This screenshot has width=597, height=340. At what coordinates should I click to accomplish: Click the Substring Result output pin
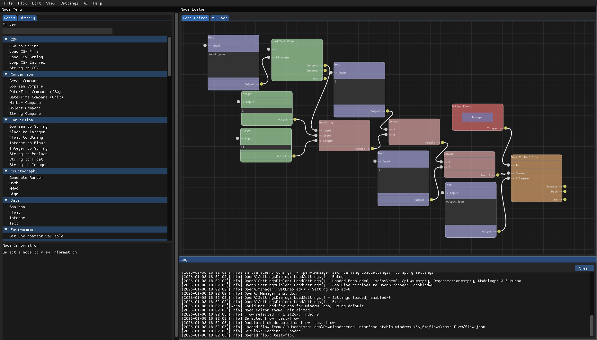pyautogui.click(x=372, y=149)
